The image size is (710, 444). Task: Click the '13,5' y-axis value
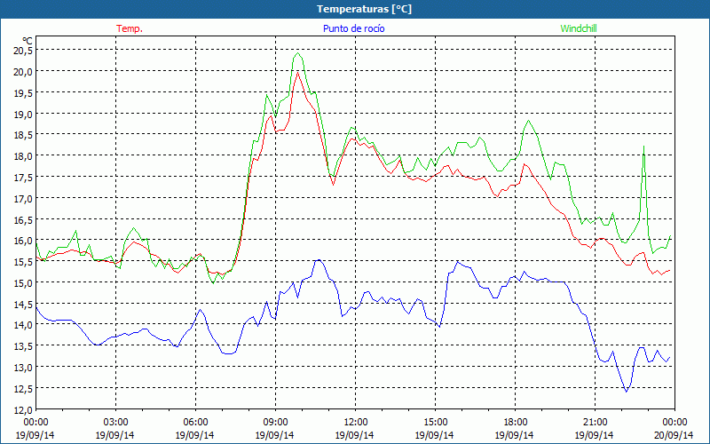pyautogui.click(x=23, y=346)
